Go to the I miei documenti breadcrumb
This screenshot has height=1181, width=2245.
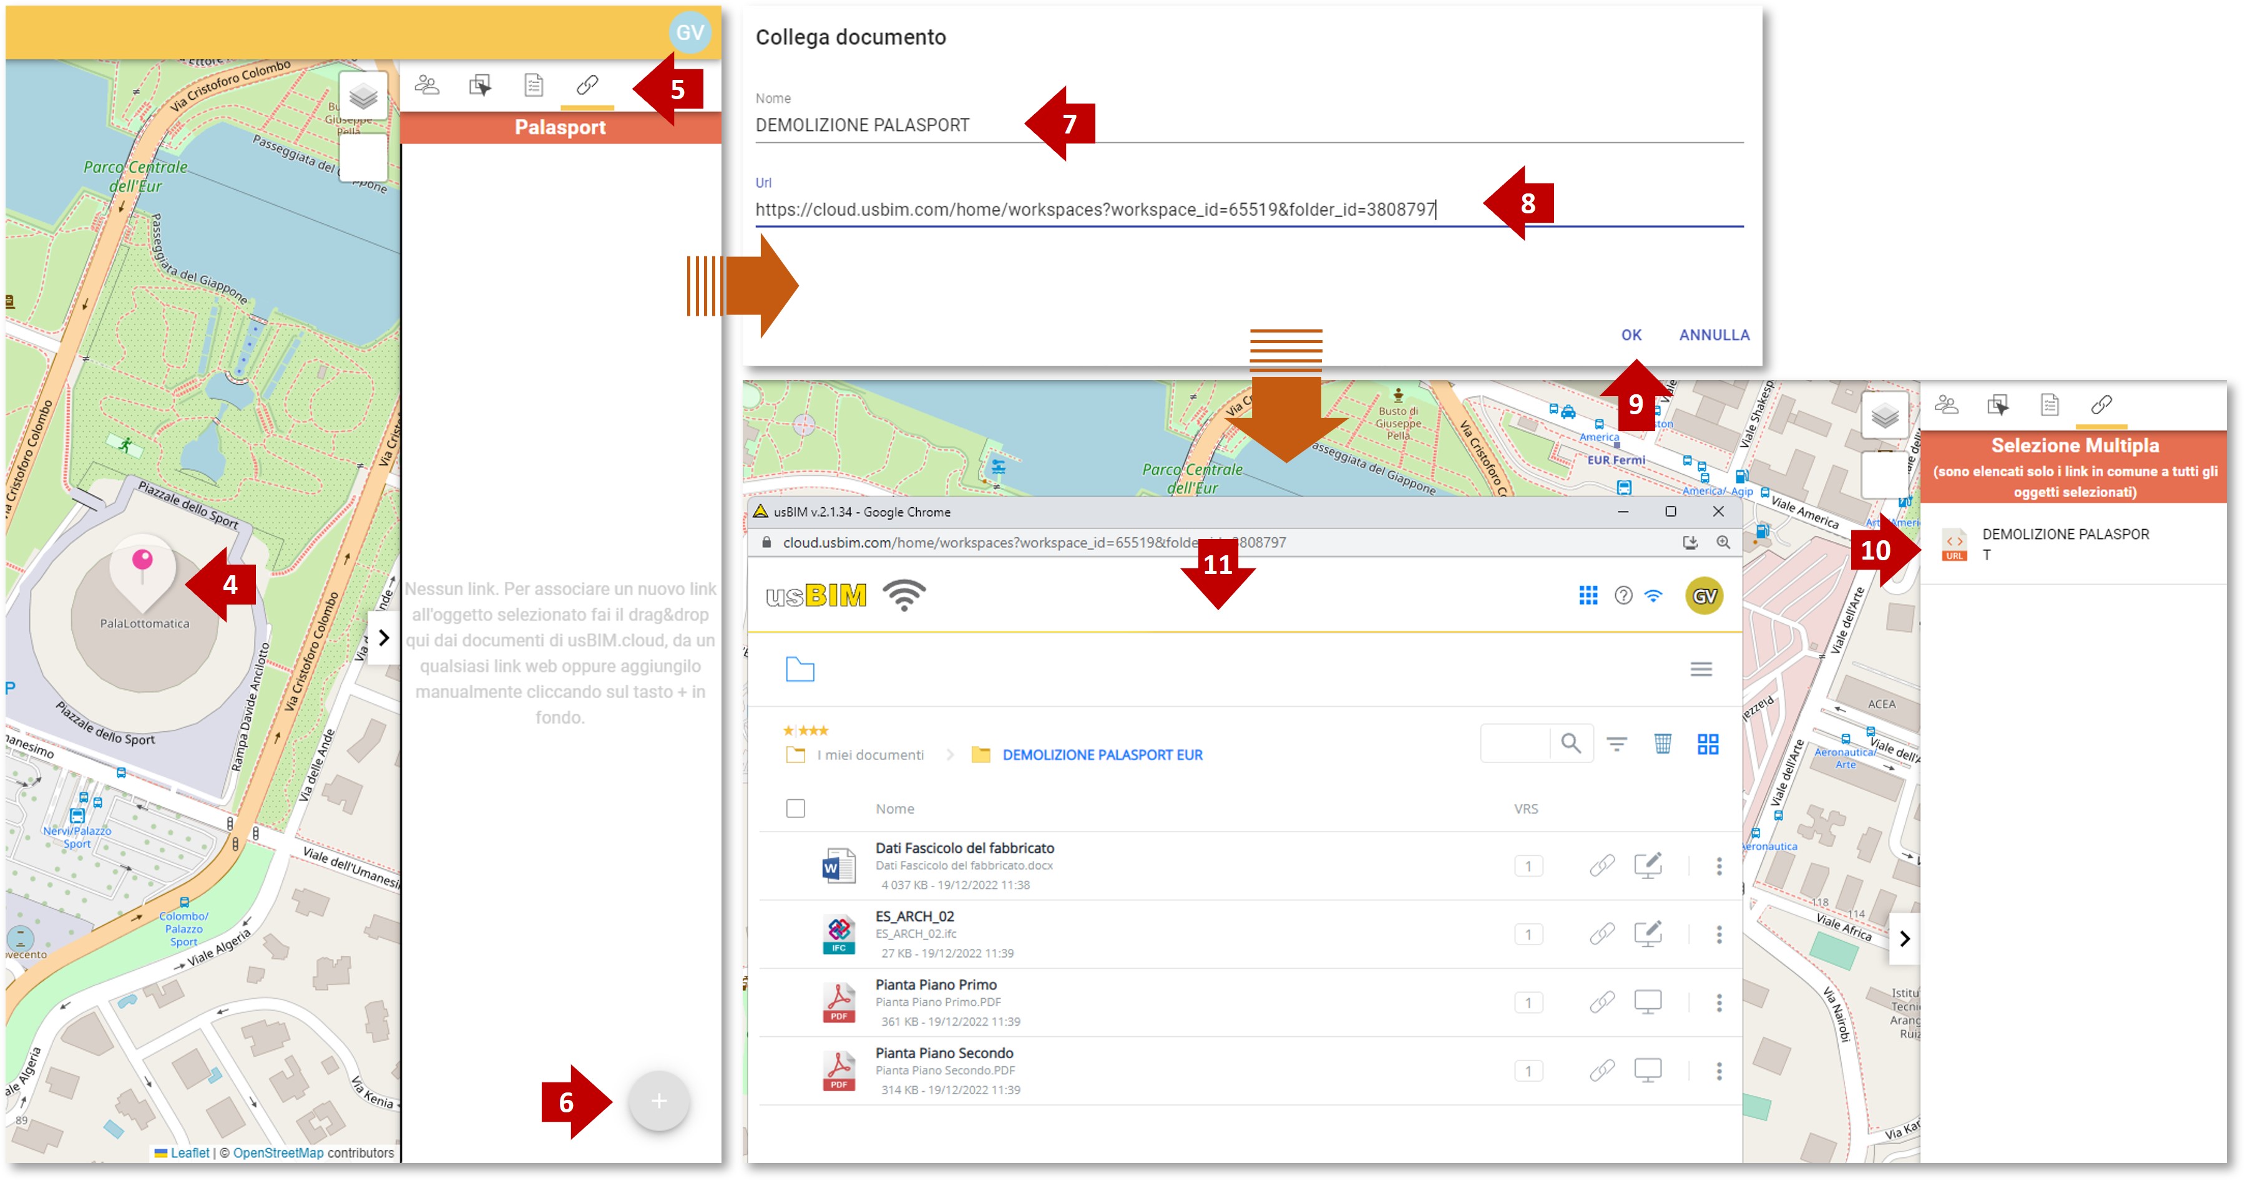[x=870, y=755]
